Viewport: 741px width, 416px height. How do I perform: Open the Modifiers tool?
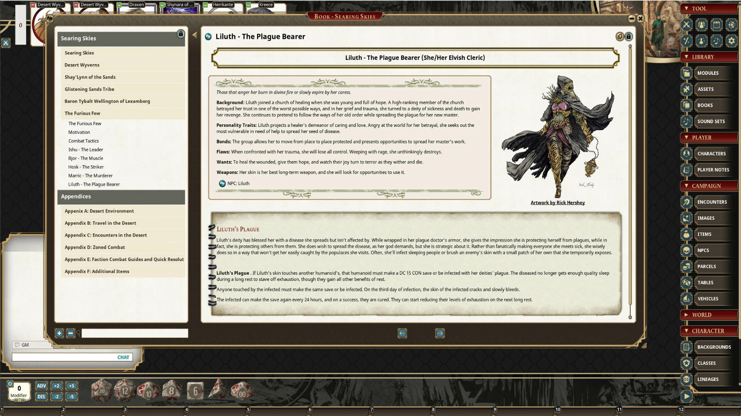tap(686, 41)
